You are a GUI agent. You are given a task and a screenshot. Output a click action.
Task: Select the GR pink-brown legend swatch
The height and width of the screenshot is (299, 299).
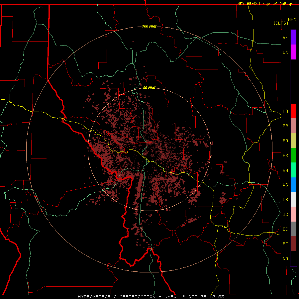(293, 126)
